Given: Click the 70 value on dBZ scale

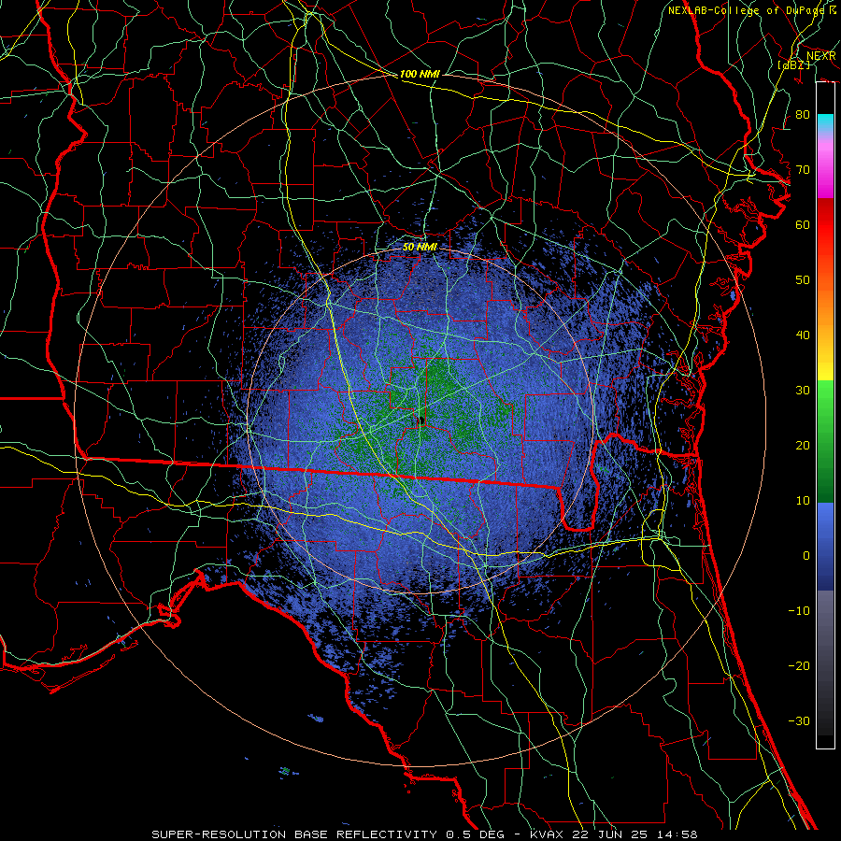Looking at the screenshot, I should (x=803, y=170).
